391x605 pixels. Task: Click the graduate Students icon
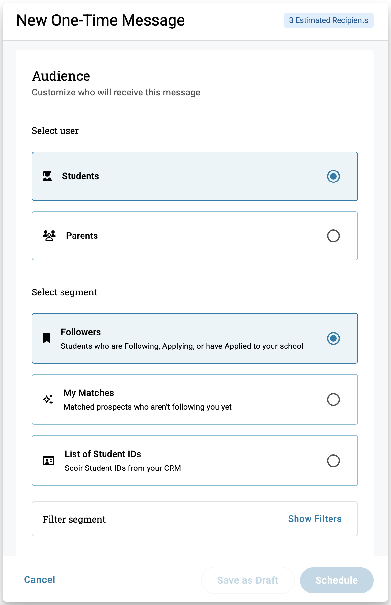(x=47, y=176)
